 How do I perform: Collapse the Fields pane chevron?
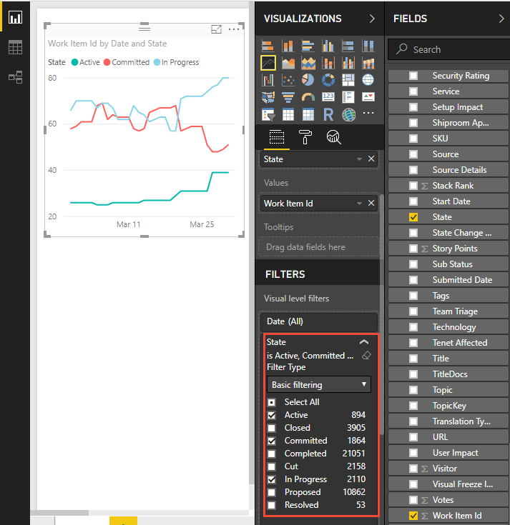[501, 19]
